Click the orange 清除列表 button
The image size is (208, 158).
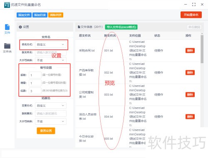[x=56, y=15]
